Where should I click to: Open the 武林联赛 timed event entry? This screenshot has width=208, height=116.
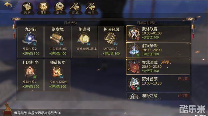click(x=158, y=34)
